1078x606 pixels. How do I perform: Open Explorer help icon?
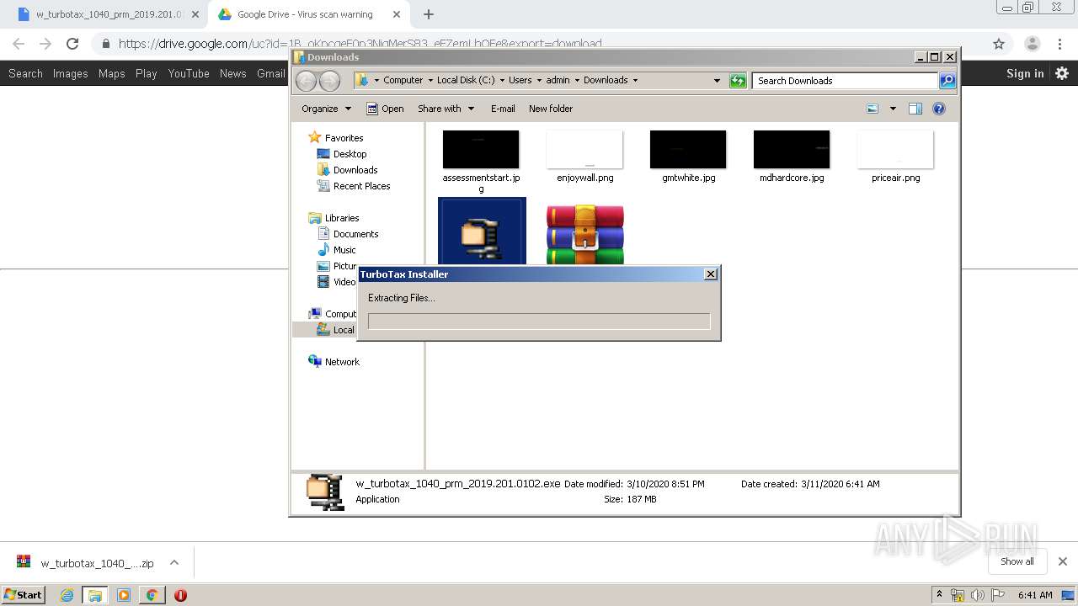tap(939, 109)
